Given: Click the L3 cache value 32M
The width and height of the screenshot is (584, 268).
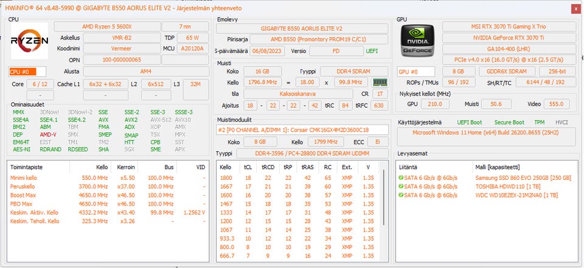Looking at the screenshot, I should click(x=196, y=84).
